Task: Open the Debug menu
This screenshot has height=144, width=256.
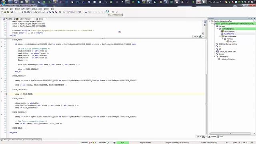Action: pyautogui.click(x=34, y=9)
